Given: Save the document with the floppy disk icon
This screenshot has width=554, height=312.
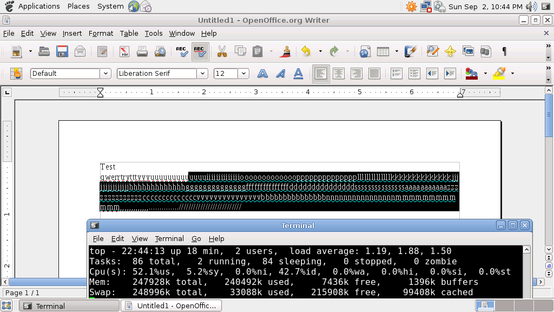Looking at the screenshot, I should (x=62, y=51).
